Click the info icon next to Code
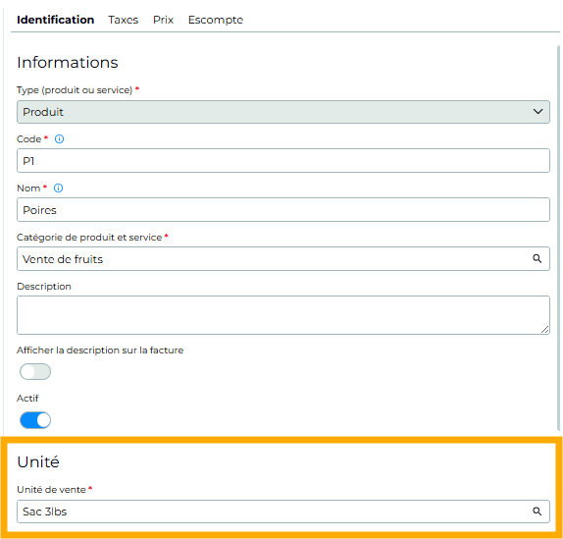Image resolution: width=563 pixels, height=539 pixels. click(x=59, y=139)
